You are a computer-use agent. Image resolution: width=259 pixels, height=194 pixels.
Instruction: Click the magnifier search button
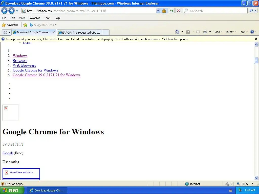pos(251,11)
